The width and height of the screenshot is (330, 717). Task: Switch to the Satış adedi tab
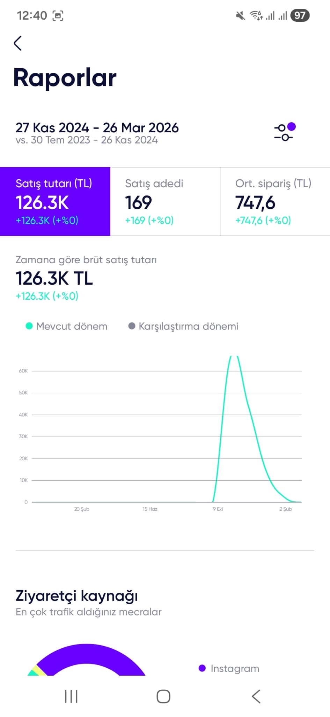165,201
